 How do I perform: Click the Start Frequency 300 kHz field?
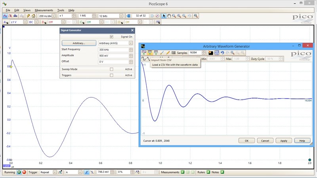pyautogui.click(x=113, y=50)
